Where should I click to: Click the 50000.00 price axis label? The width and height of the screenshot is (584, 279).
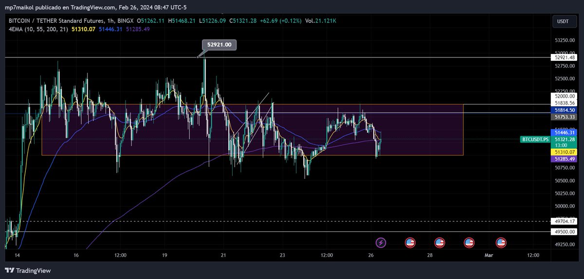click(x=565, y=206)
